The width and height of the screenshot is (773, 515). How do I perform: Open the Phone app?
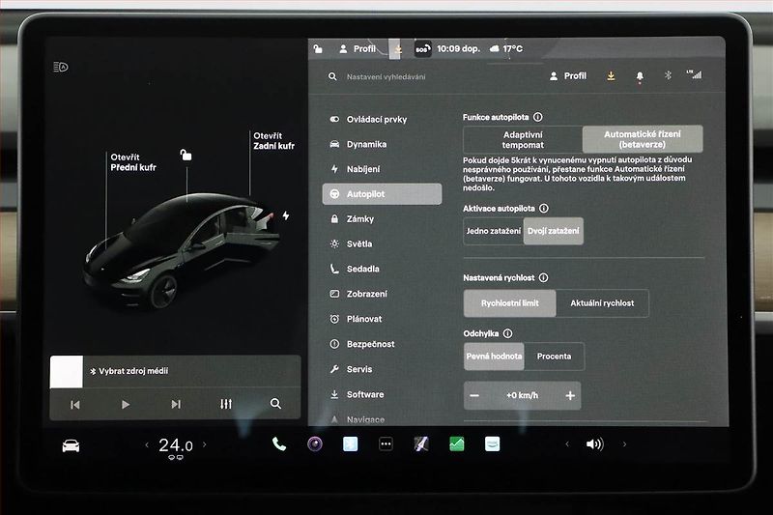tap(279, 444)
